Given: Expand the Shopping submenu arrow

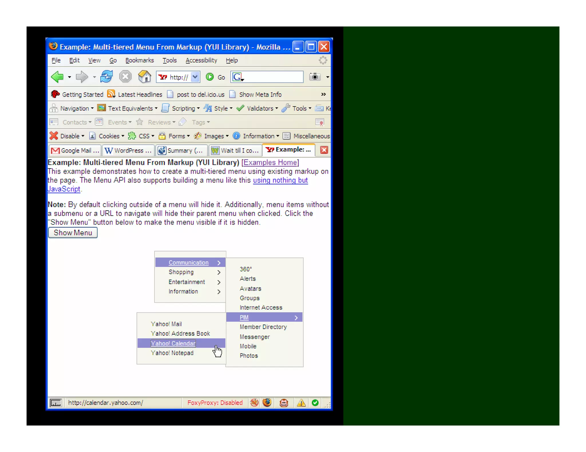Looking at the screenshot, I should coord(219,273).
